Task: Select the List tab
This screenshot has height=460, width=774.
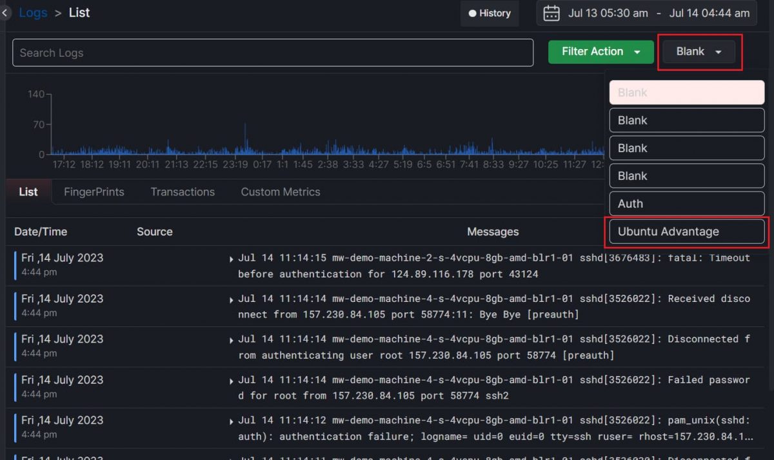Action: click(28, 192)
